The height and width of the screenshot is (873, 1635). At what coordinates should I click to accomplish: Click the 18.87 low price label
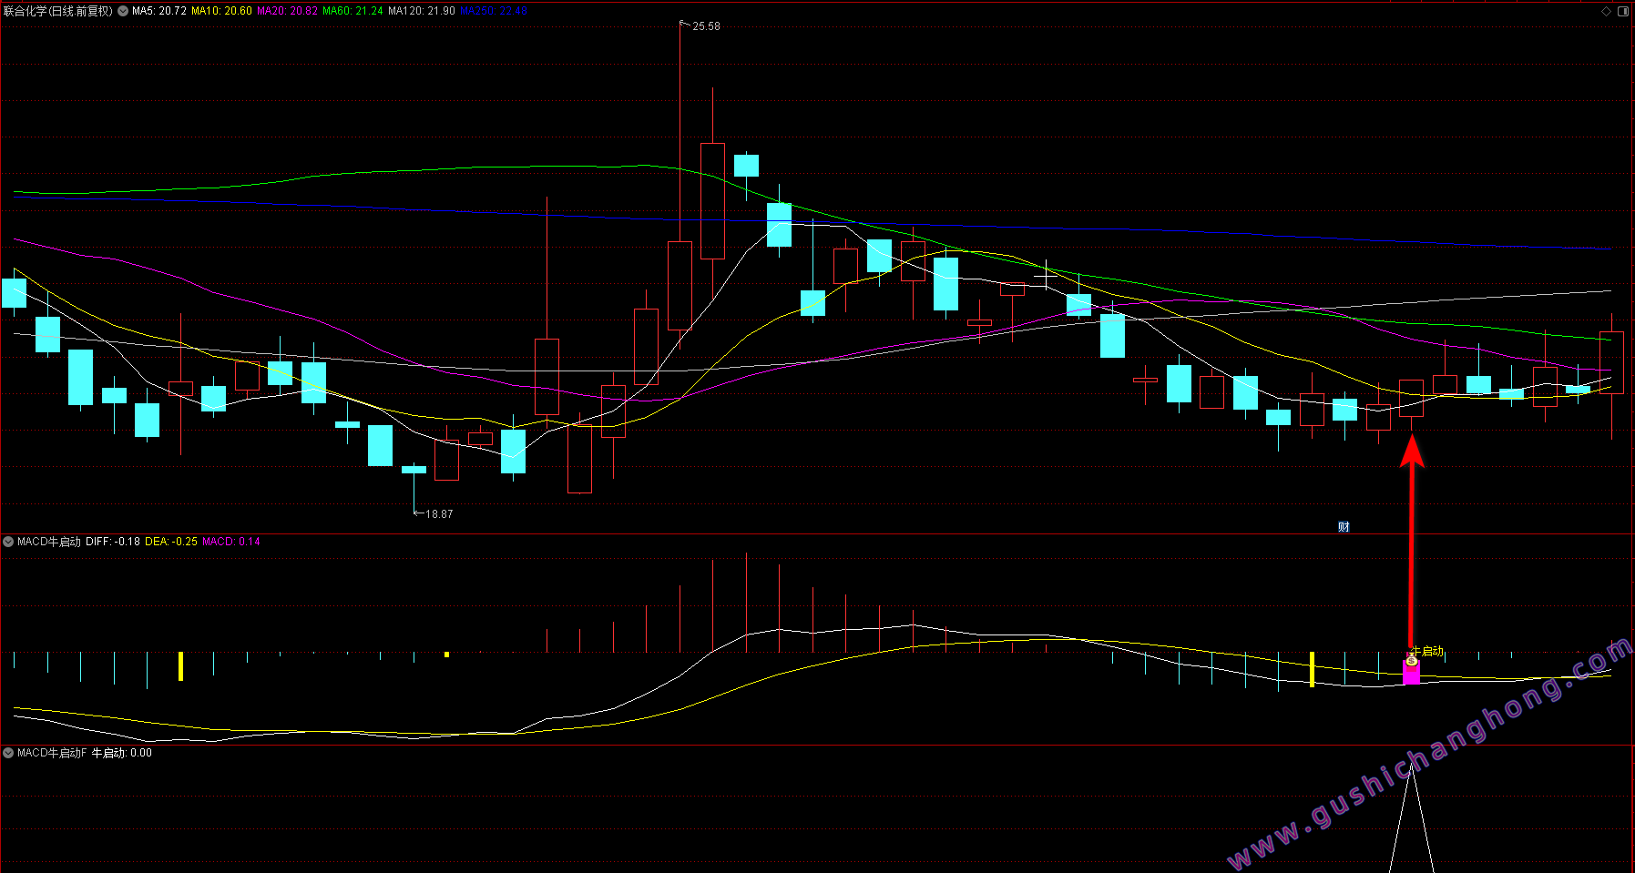[439, 514]
